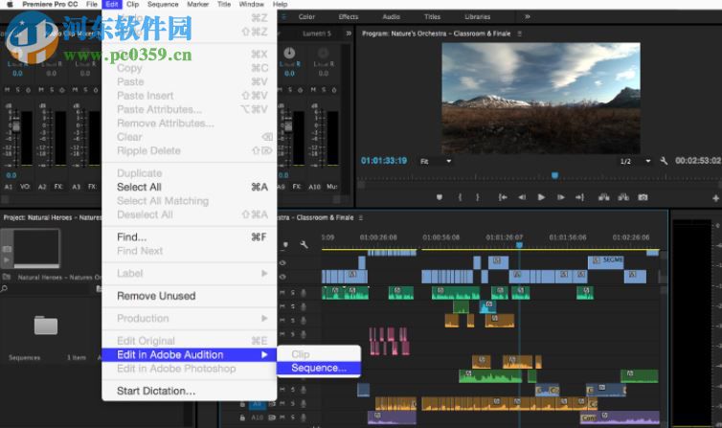The height and width of the screenshot is (428, 722).
Task: Mute the top audio track in timeline
Action: point(282,293)
